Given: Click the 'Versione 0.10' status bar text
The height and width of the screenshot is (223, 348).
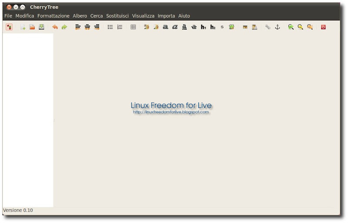Looking at the screenshot, I should [x=18, y=210].
